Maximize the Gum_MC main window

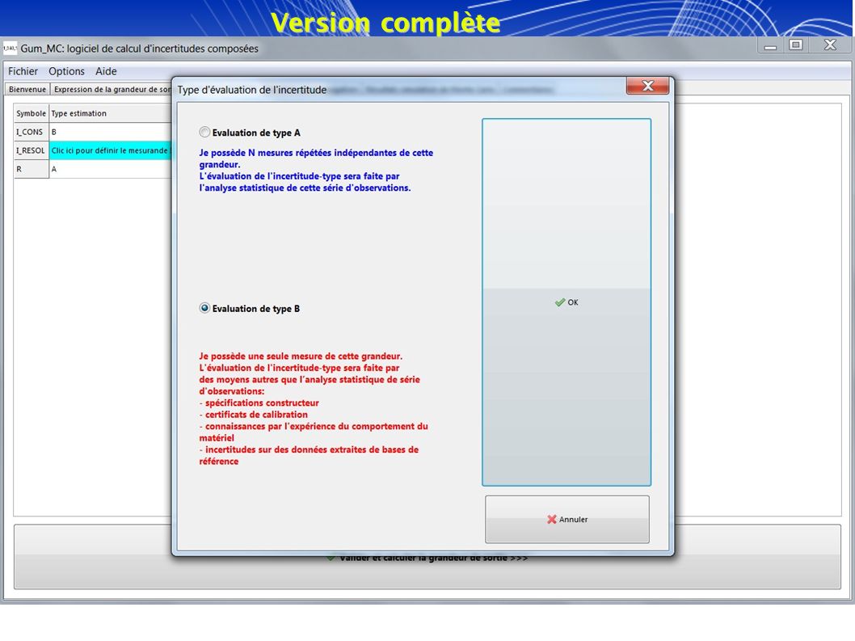(x=796, y=45)
